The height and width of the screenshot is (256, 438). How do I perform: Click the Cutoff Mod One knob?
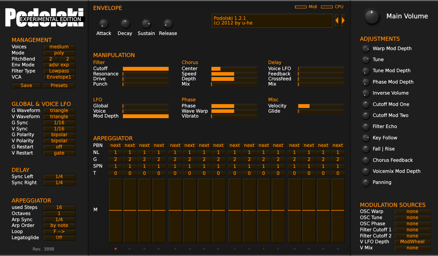click(x=366, y=104)
